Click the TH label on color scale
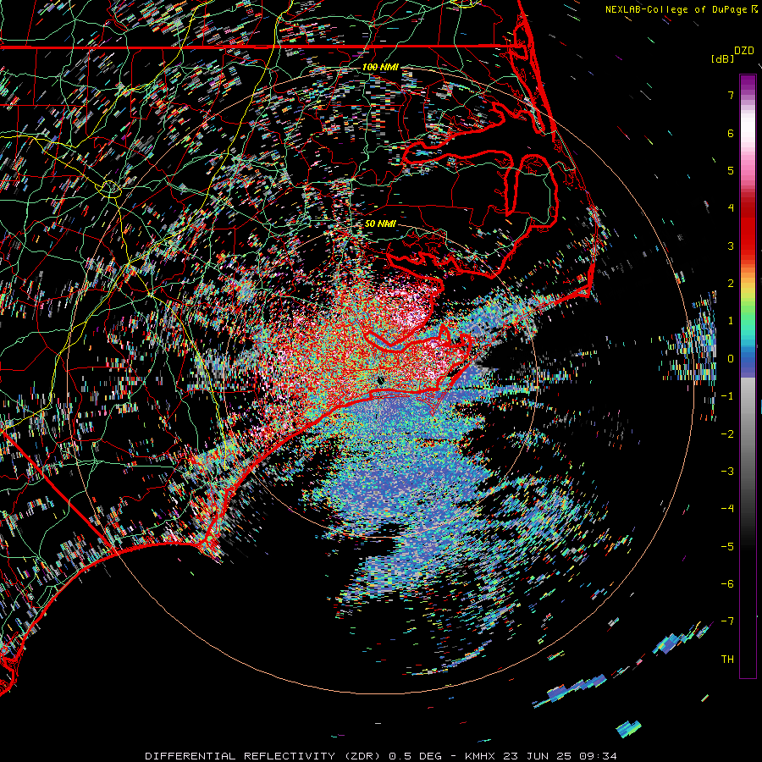Viewport: 762px width, 762px height. 727,660
